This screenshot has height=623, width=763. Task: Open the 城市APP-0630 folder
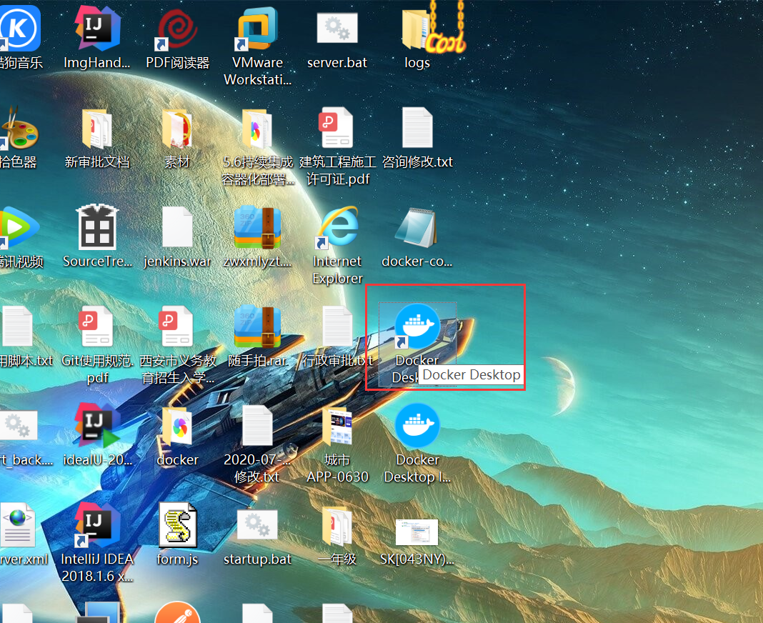point(337,427)
